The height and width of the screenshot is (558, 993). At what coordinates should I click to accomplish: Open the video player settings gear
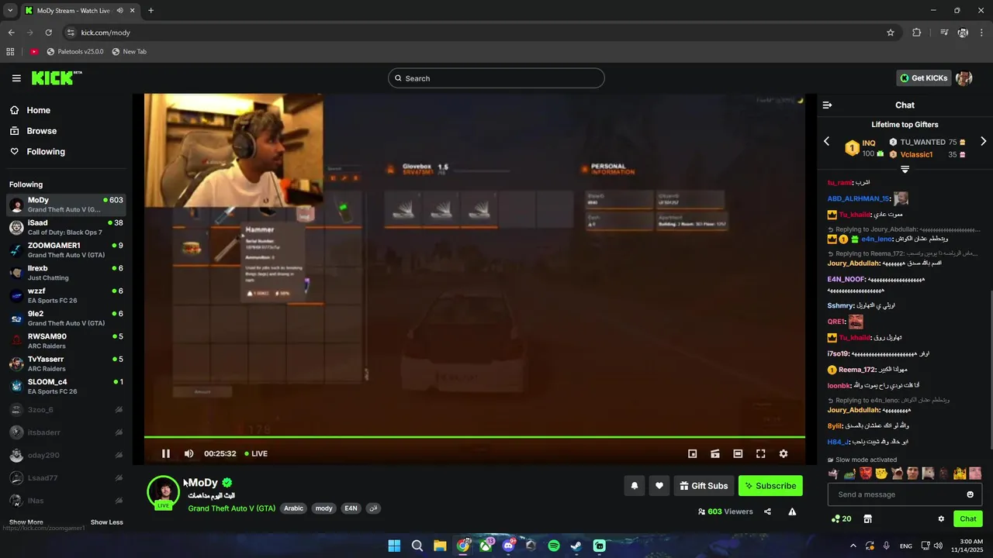pos(784,453)
